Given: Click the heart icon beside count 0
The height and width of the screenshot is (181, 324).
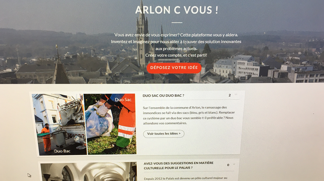Looking at the screenshot, I should tap(234, 164).
